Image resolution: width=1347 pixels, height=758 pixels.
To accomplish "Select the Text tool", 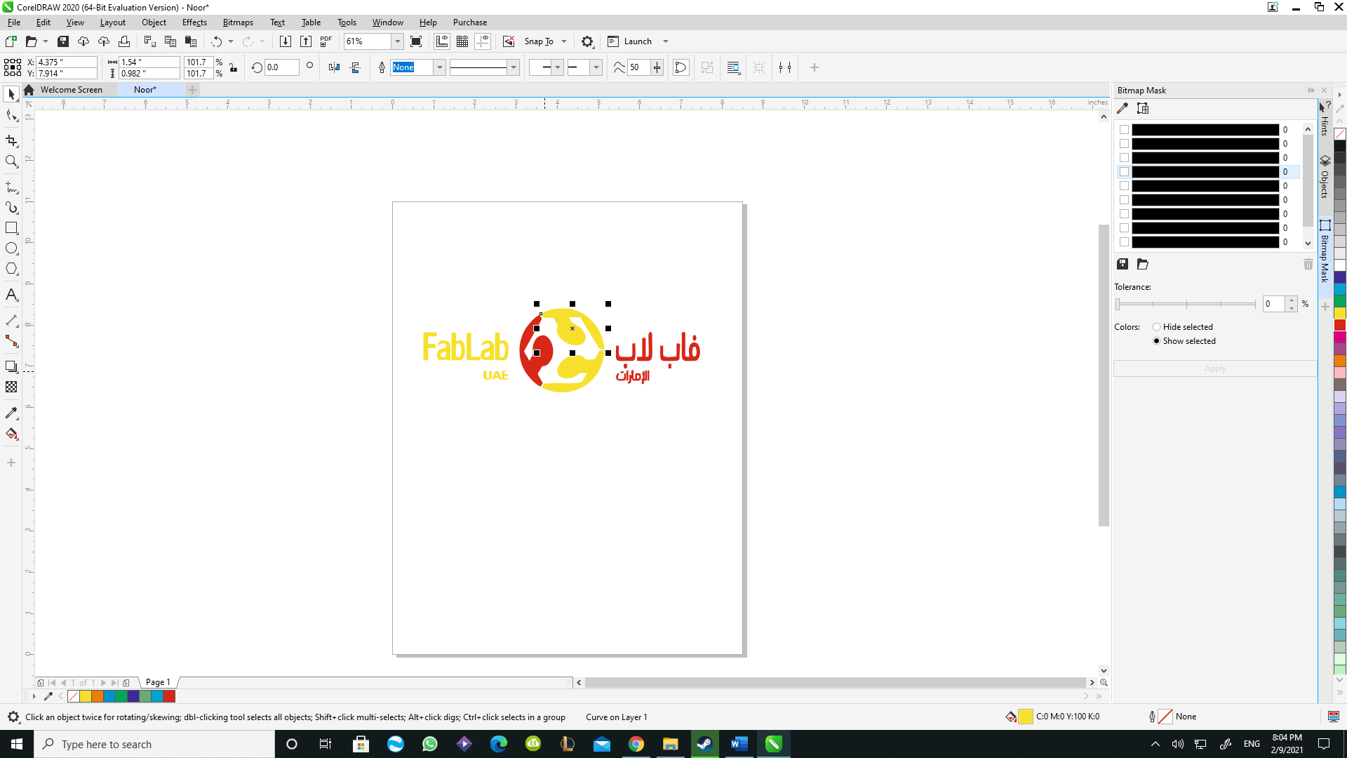I will 11,295.
